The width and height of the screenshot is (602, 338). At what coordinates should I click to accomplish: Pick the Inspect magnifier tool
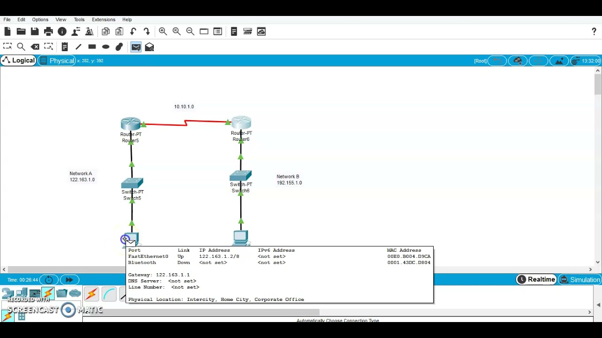(21, 46)
